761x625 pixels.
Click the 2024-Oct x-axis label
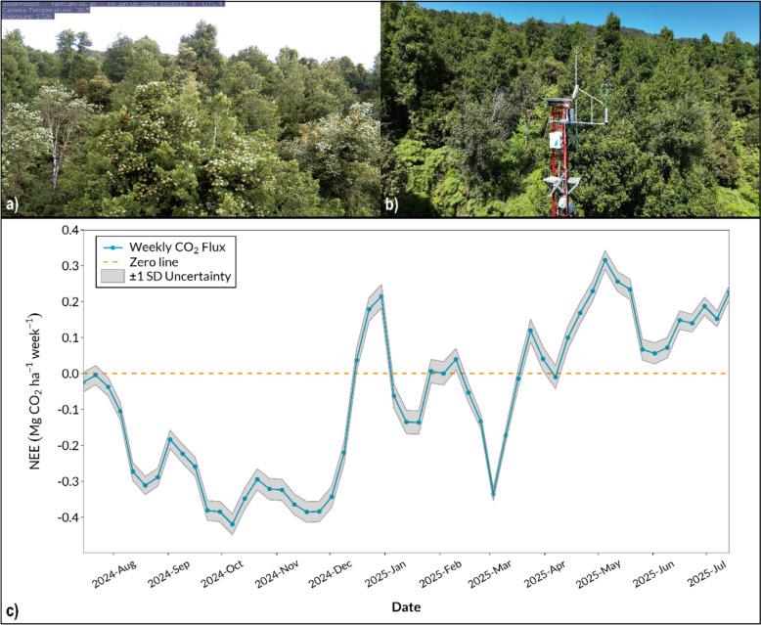coord(223,574)
